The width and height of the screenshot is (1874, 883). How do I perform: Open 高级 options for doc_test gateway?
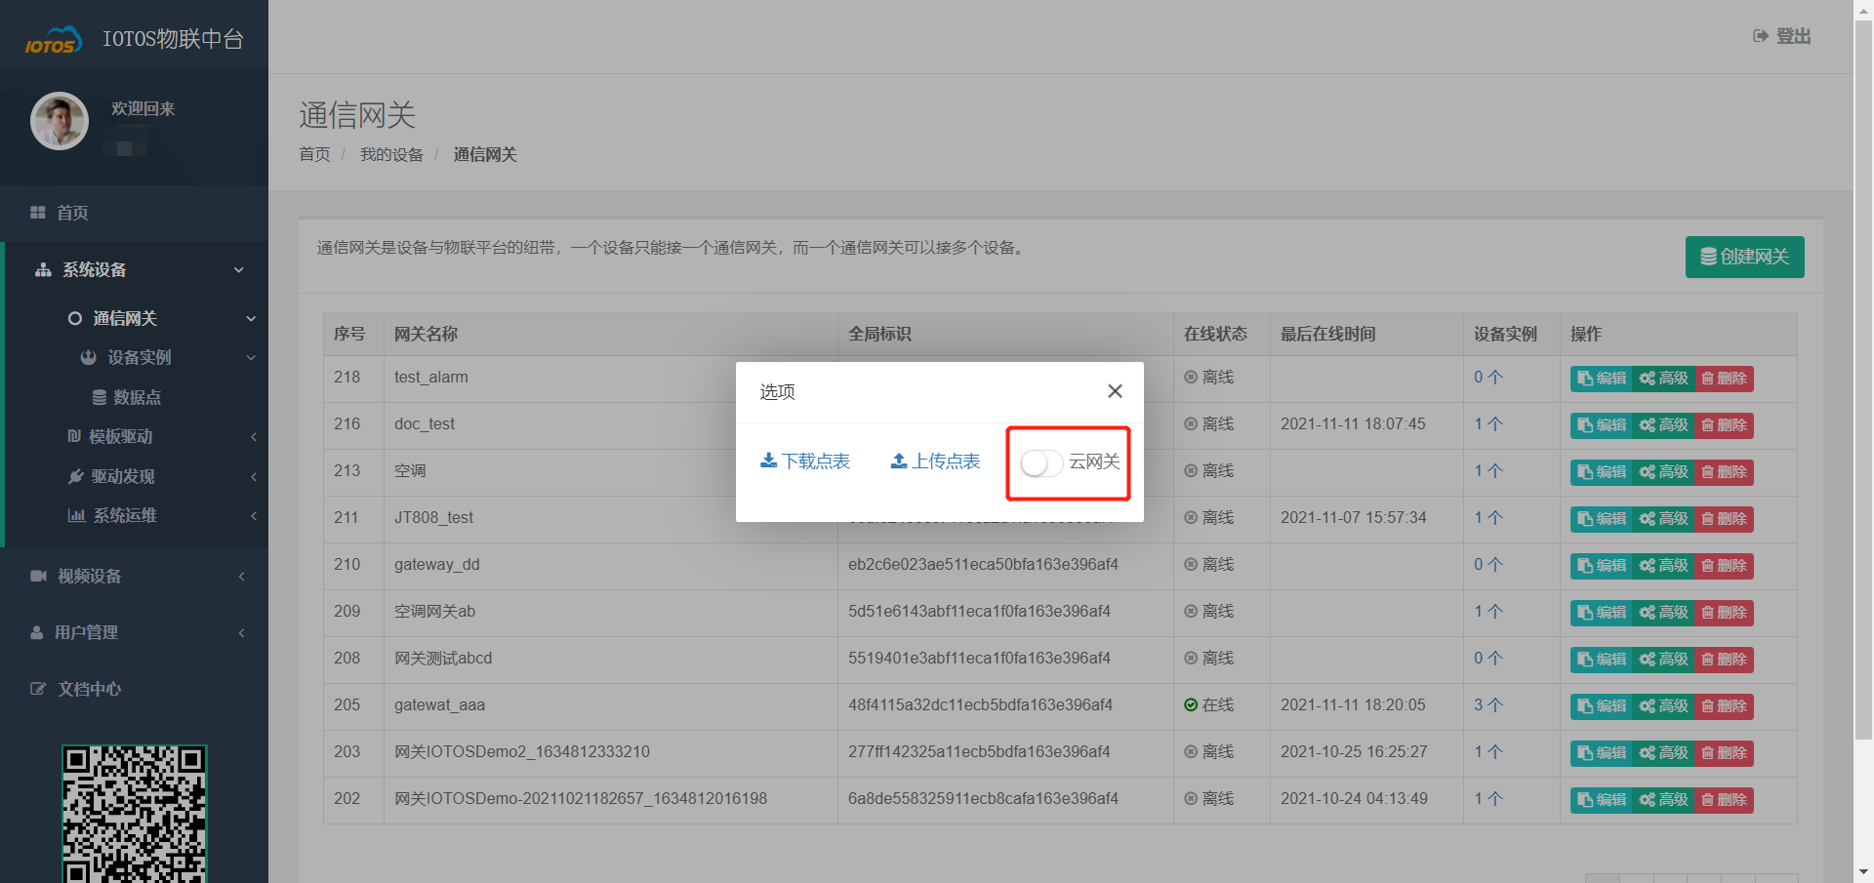[1664, 424]
